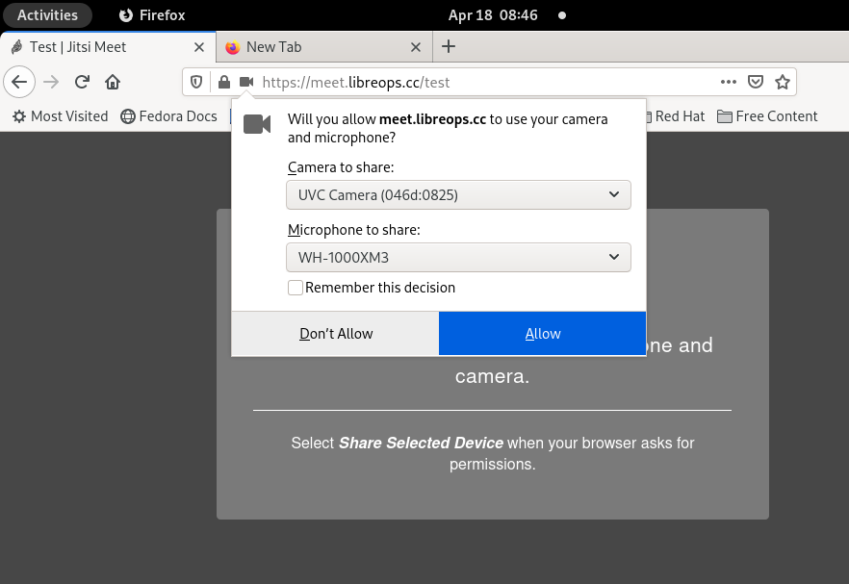Save page to Pocket icon
The height and width of the screenshot is (584, 849).
click(x=756, y=82)
